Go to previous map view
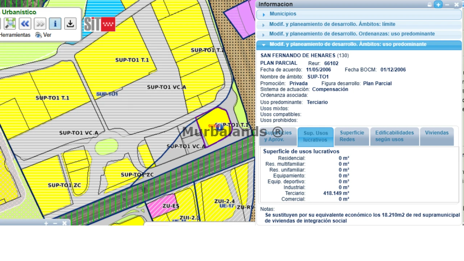The height and width of the screenshot is (261, 464). point(25,24)
